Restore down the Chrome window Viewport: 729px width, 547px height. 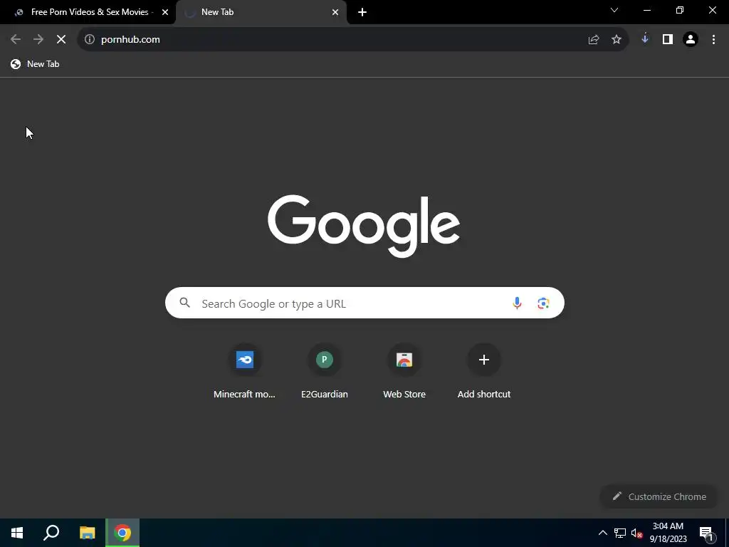[x=680, y=10]
